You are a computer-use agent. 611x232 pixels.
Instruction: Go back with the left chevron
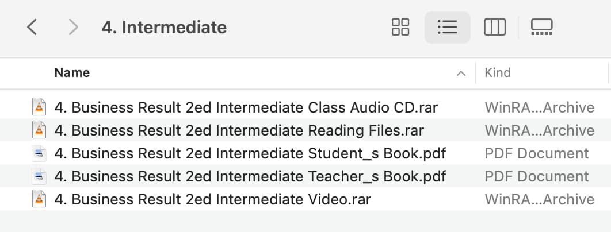(x=32, y=27)
